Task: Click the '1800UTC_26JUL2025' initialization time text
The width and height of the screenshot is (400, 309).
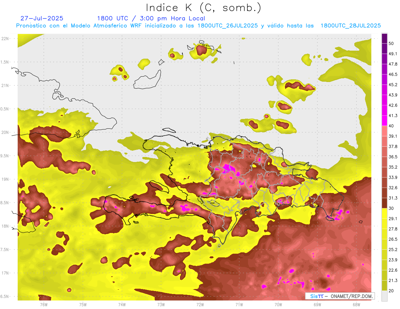Action: pos(228,26)
